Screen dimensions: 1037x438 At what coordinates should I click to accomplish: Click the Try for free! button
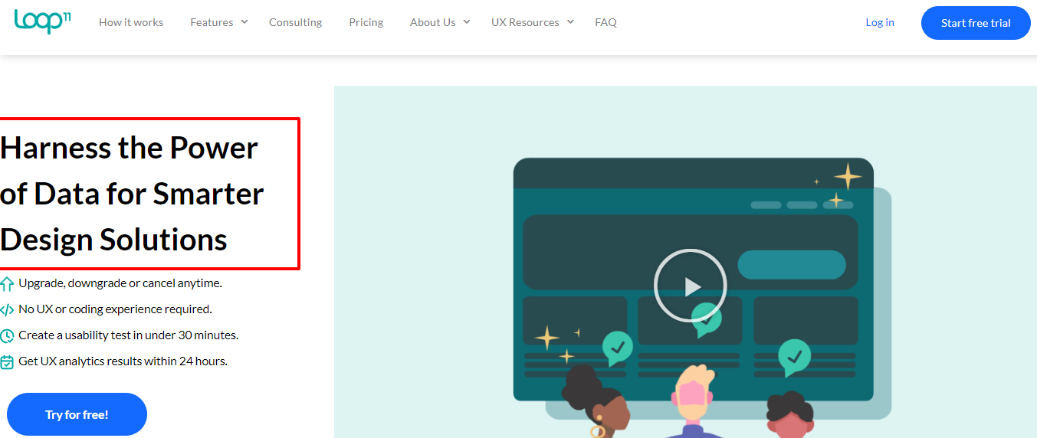click(x=77, y=414)
